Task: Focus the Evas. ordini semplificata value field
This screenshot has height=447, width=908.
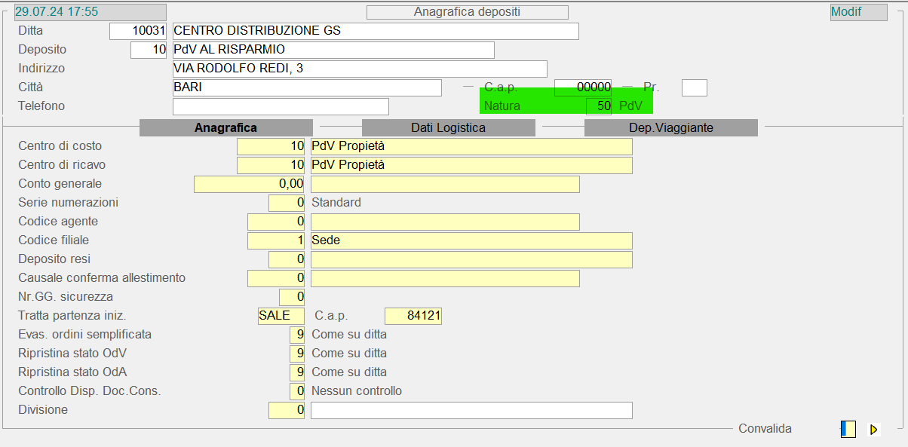Action: click(x=297, y=335)
